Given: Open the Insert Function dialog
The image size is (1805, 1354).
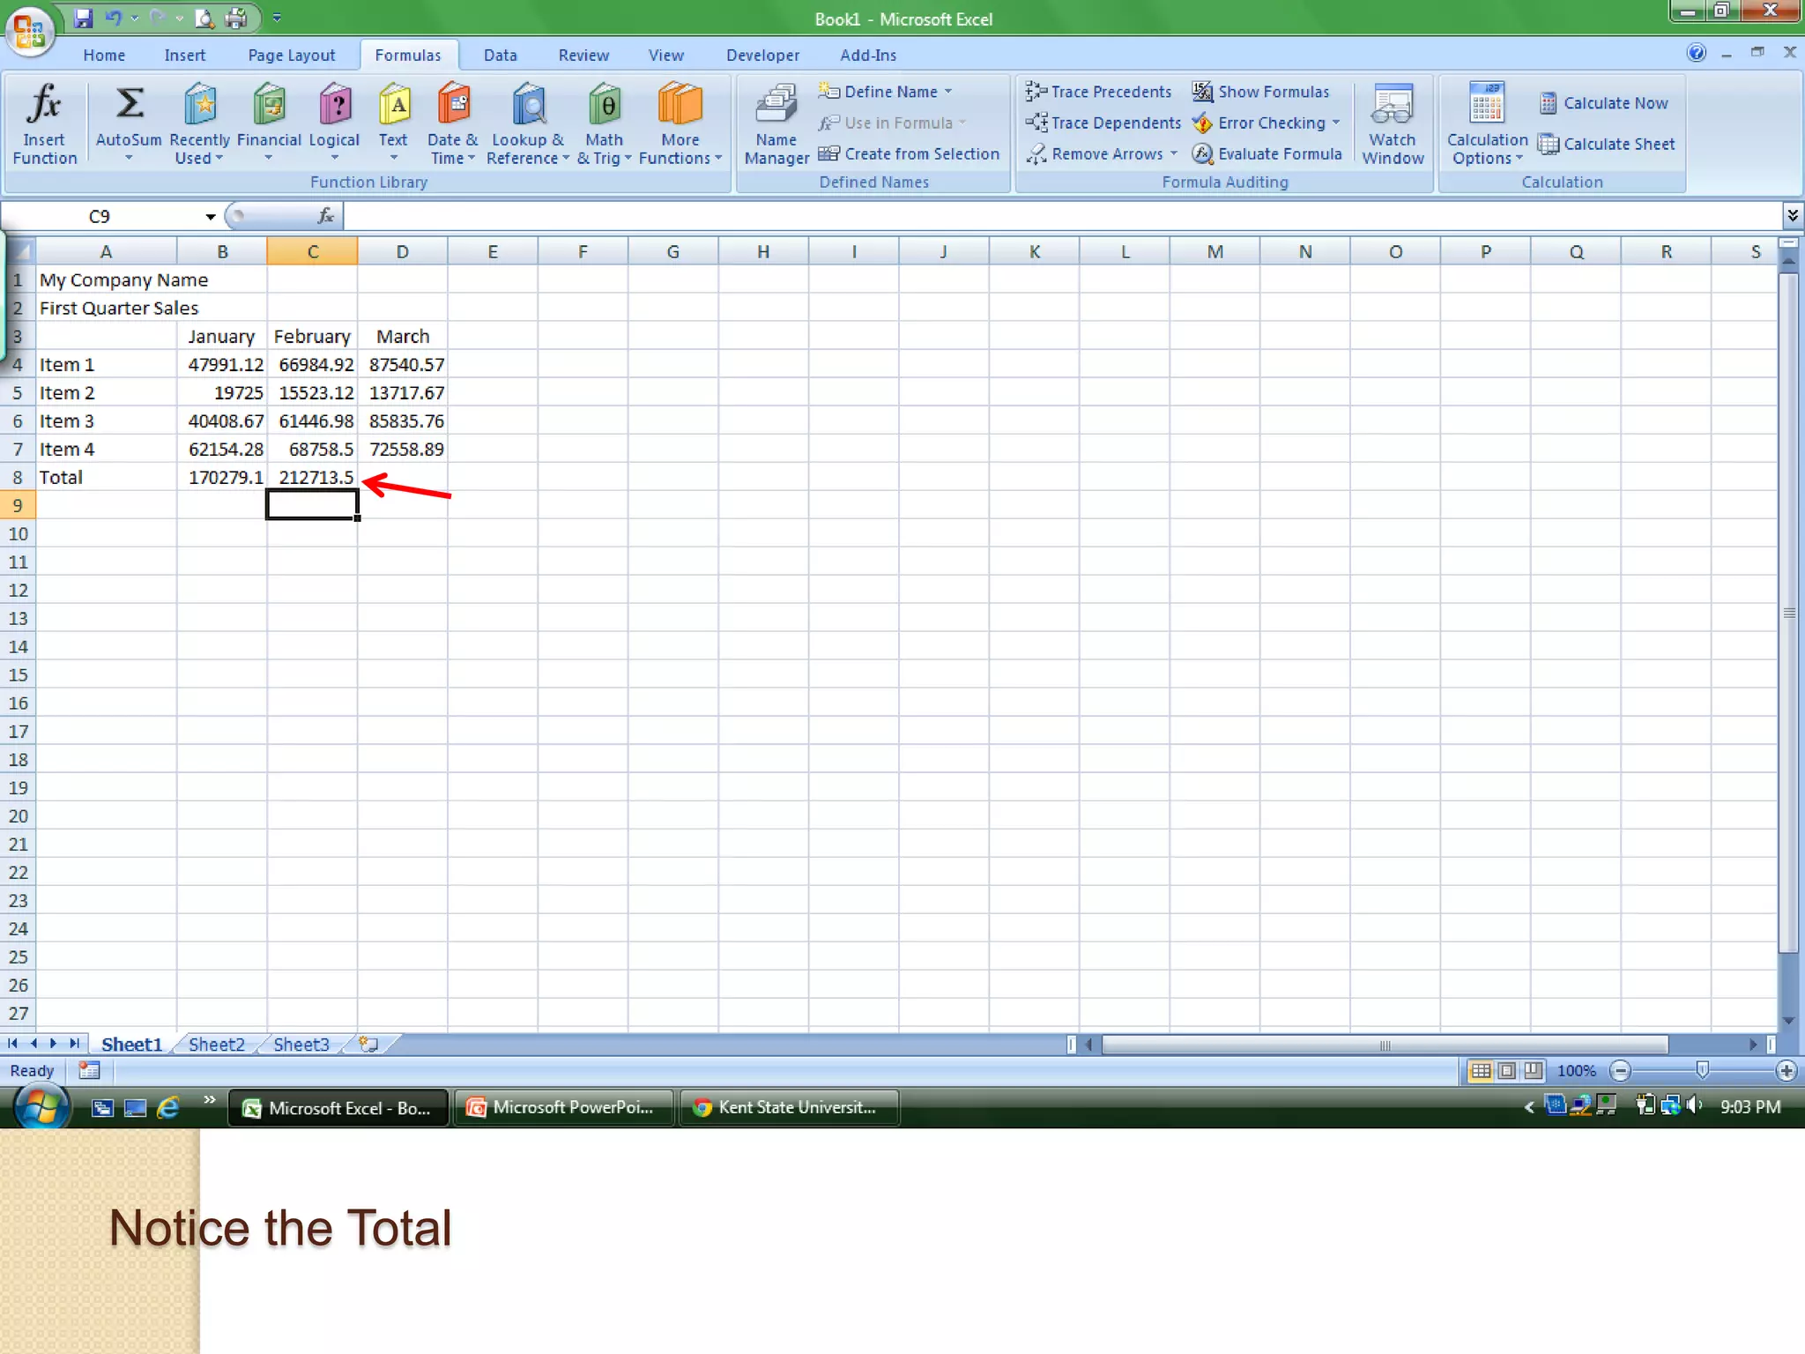Looking at the screenshot, I should pos(44,123).
